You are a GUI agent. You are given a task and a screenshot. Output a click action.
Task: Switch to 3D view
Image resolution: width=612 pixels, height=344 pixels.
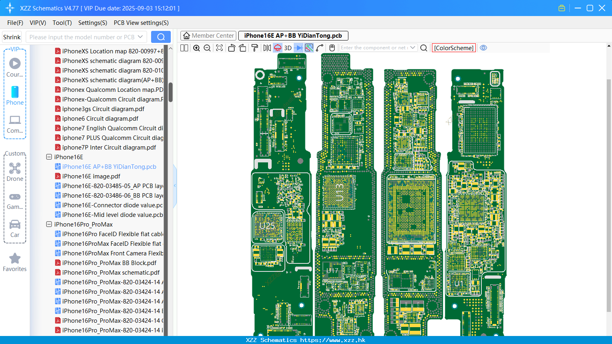pos(288,48)
